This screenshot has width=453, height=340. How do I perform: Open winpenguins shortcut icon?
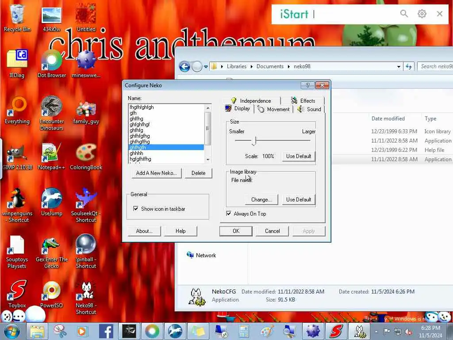(x=17, y=205)
